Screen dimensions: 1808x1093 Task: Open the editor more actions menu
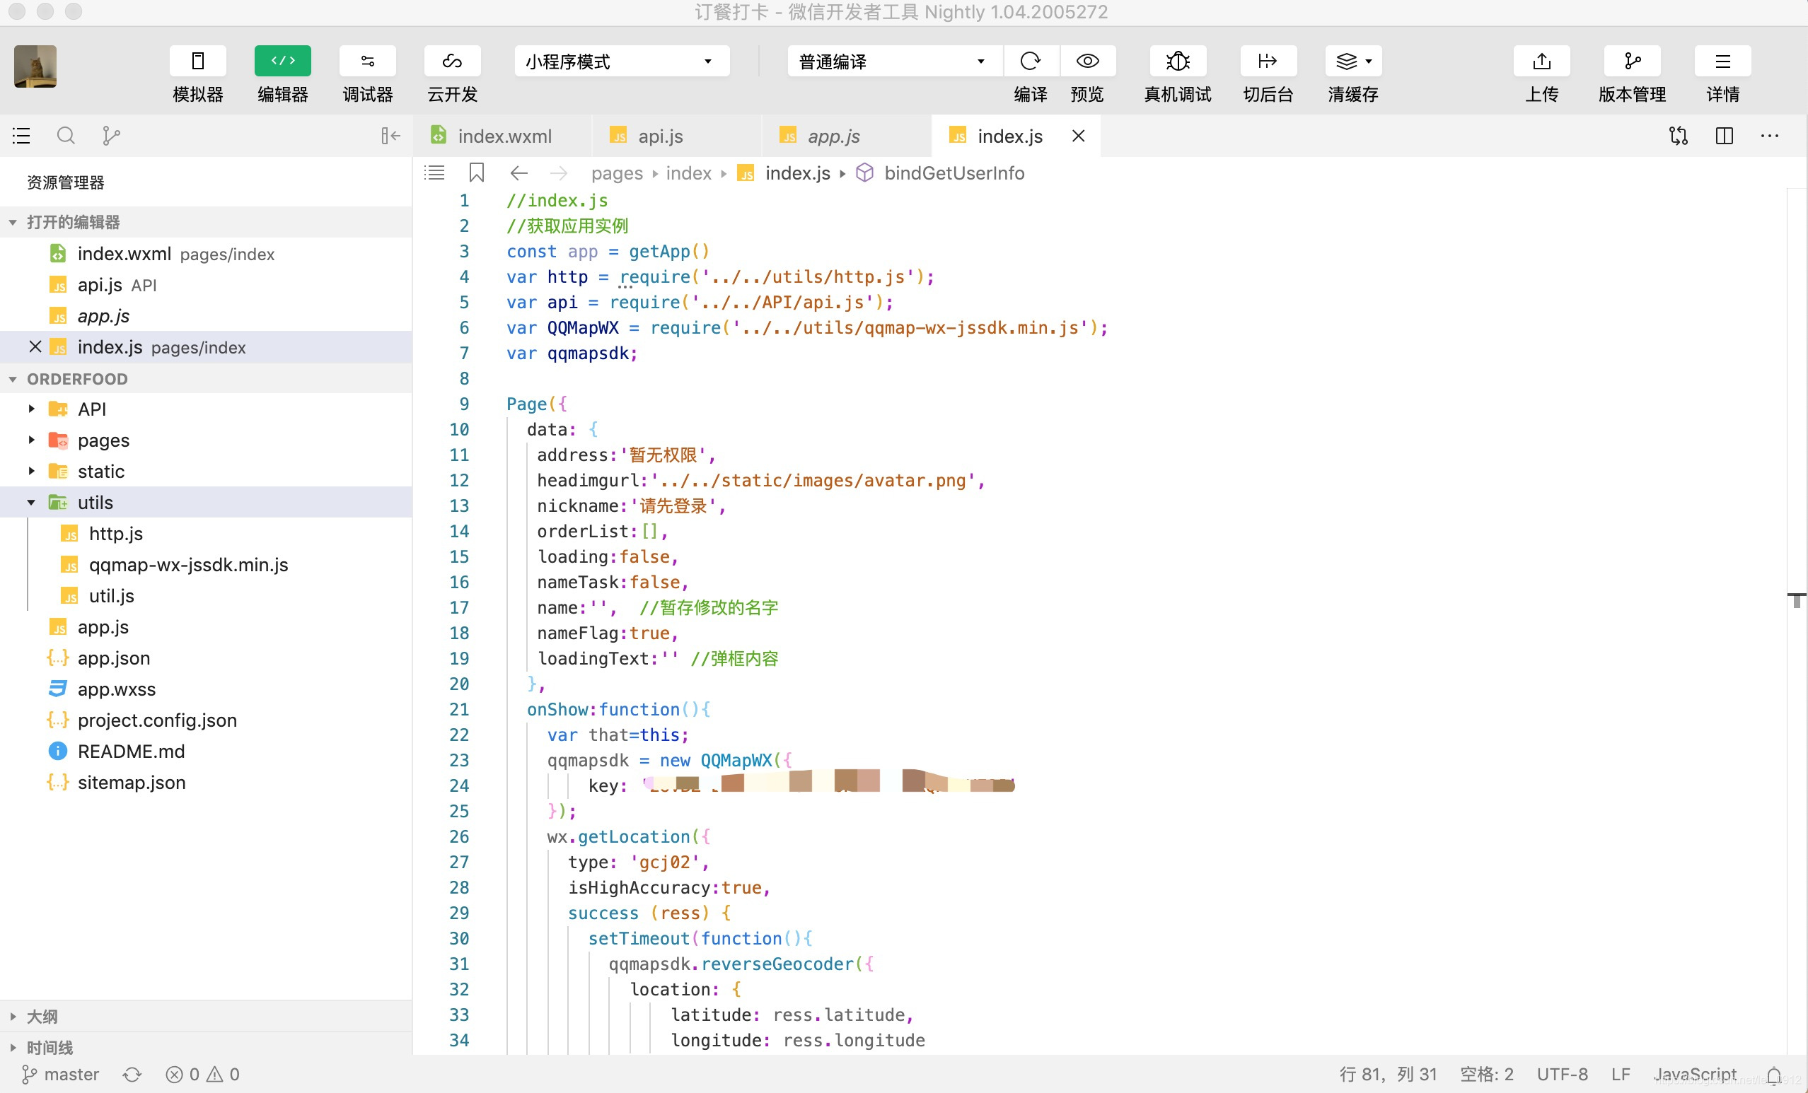(1770, 136)
